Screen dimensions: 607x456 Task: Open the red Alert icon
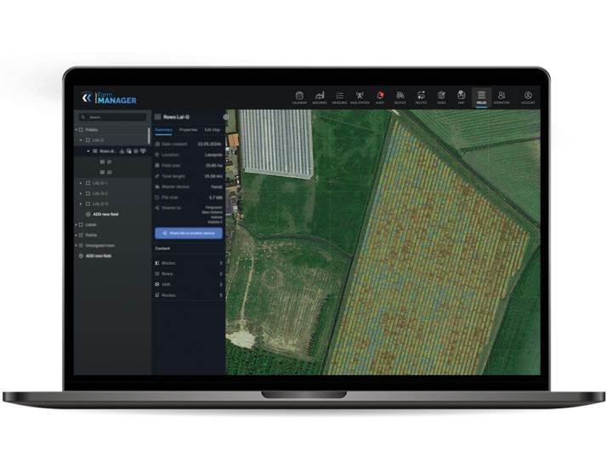tap(380, 97)
